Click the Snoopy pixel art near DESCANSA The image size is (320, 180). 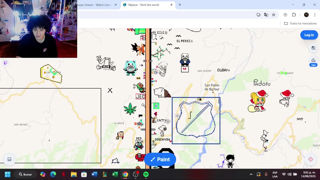pyautogui.click(x=163, y=130)
